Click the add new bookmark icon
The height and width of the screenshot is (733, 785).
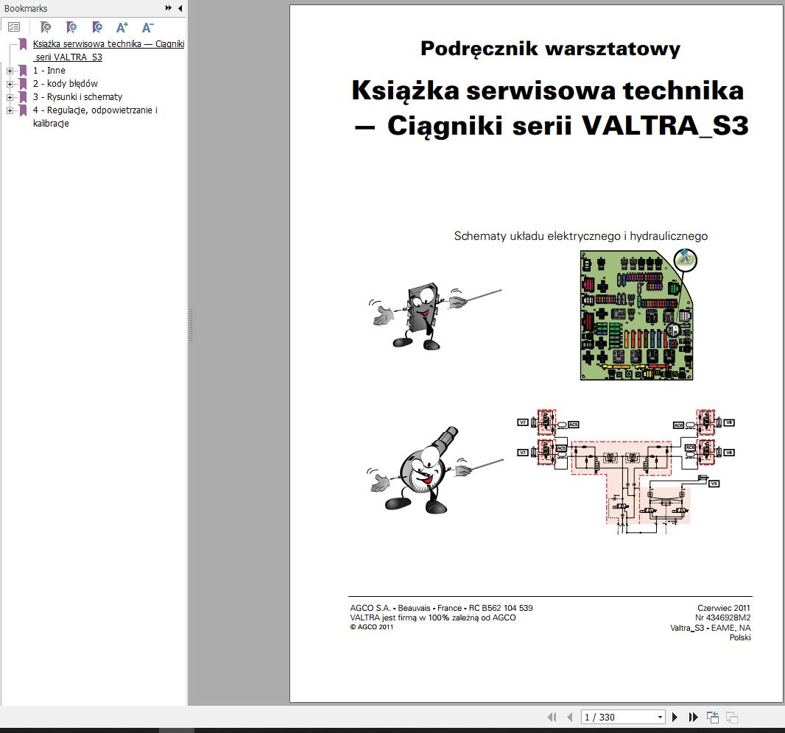tap(71, 27)
